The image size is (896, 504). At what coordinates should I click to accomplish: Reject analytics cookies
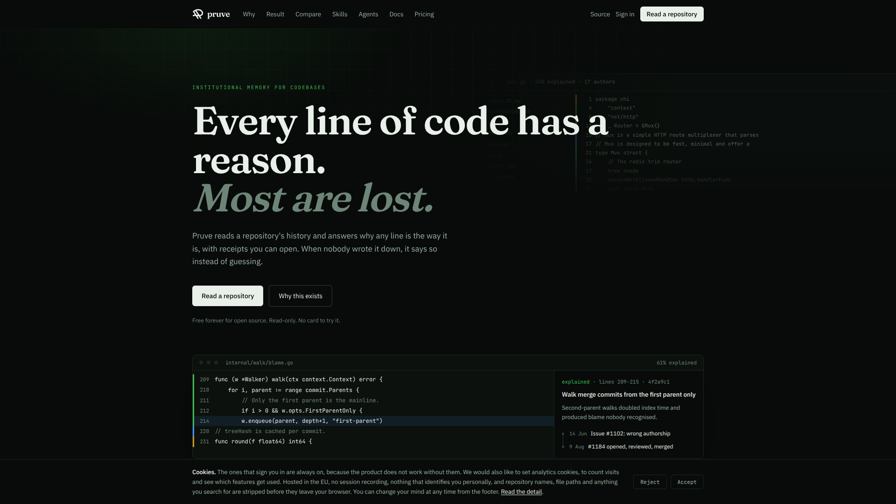point(650,482)
